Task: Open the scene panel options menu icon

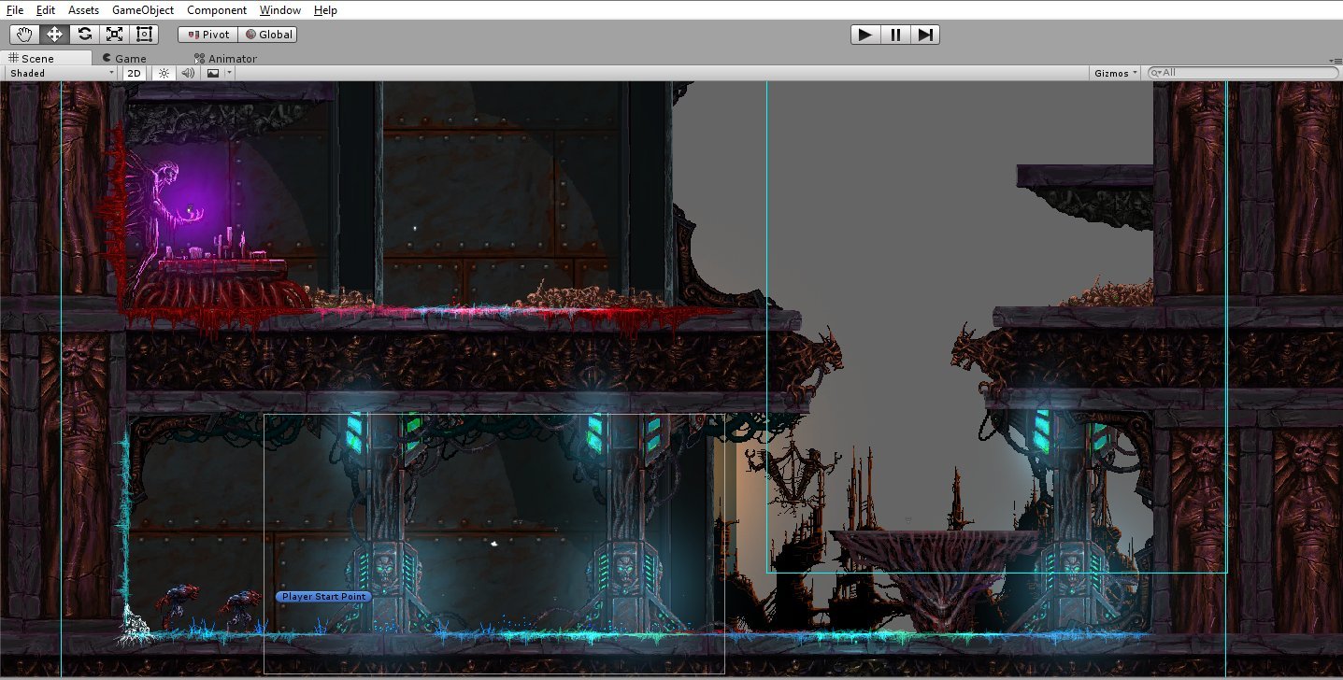Action: point(1334,60)
